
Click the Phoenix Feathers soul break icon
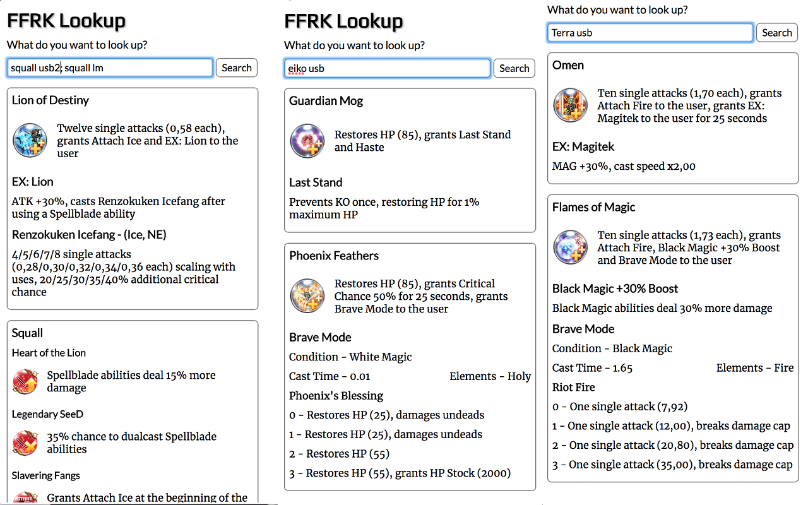tap(307, 296)
